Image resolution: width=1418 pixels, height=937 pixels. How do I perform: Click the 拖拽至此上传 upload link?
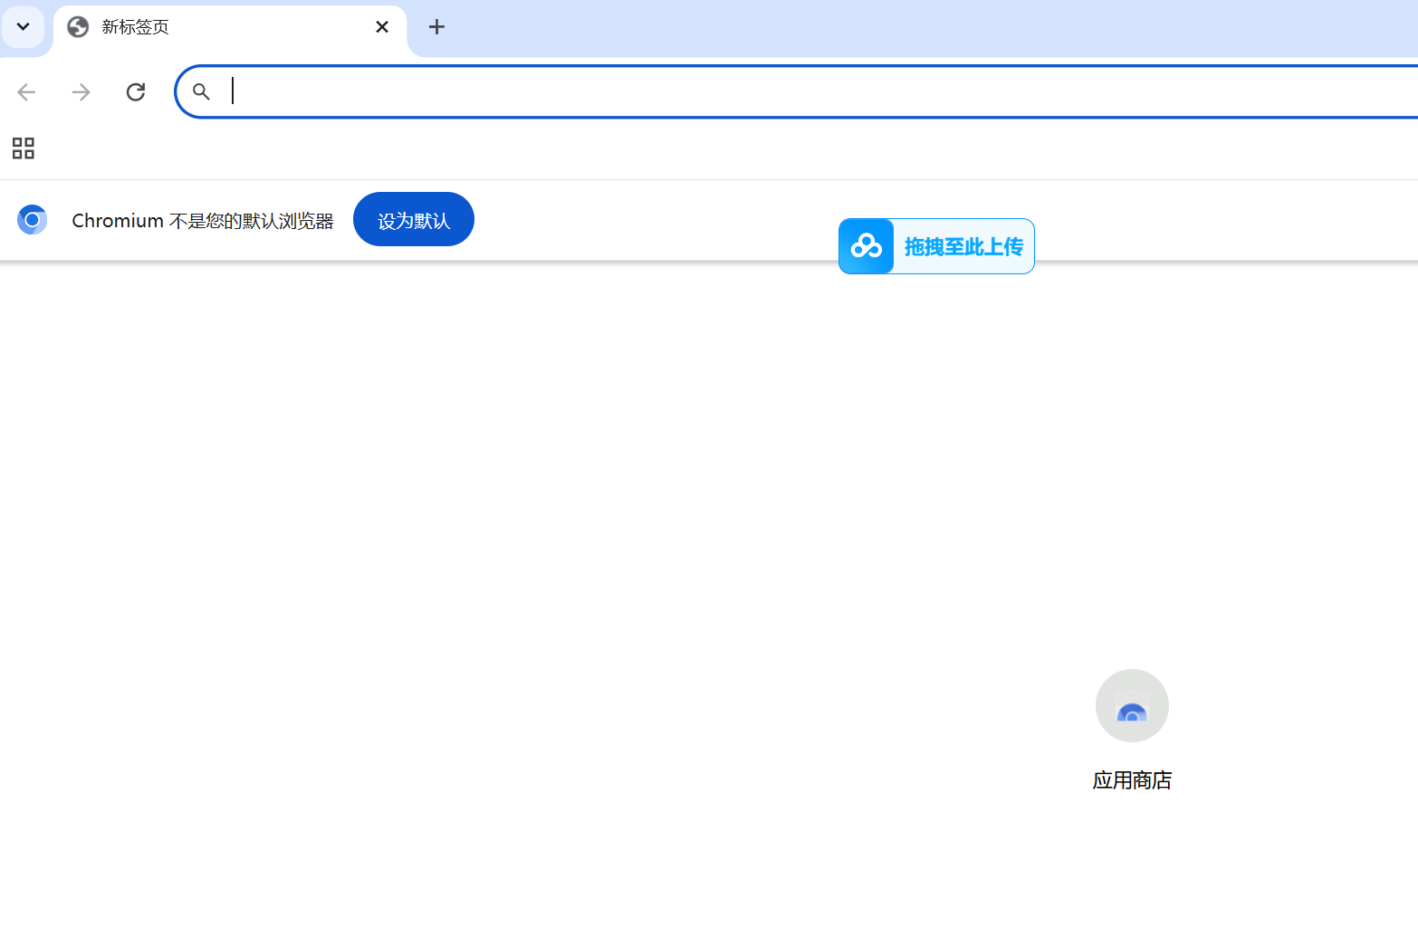point(963,245)
